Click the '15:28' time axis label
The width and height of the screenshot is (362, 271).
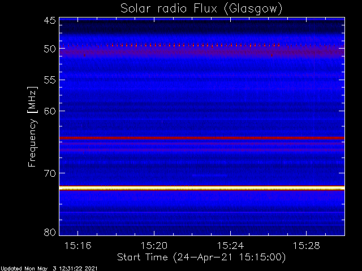pyautogui.click(x=307, y=246)
